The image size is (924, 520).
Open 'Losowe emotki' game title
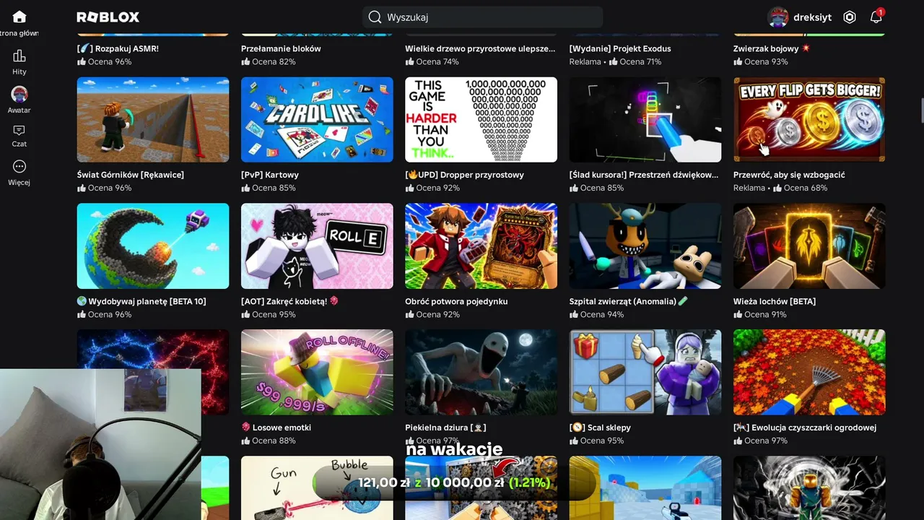tap(276, 428)
